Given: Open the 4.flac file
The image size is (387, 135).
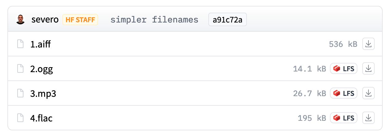Looking at the screenshot, I should click(x=41, y=118).
